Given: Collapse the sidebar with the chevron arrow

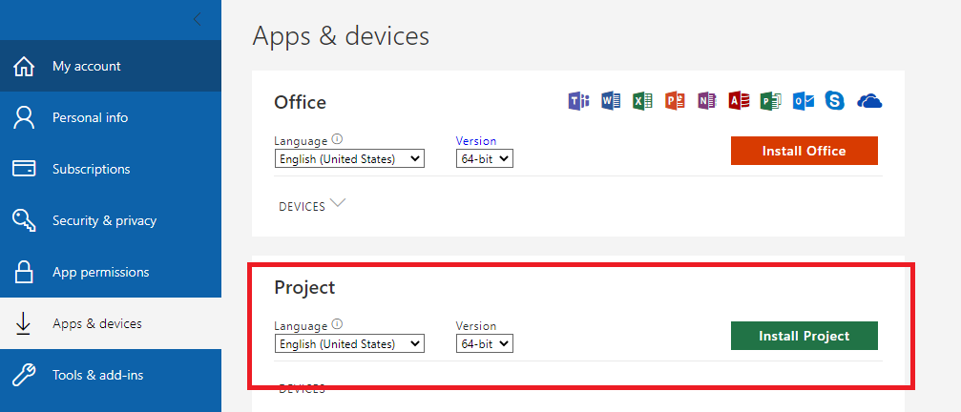Looking at the screenshot, I should point(197,20).
